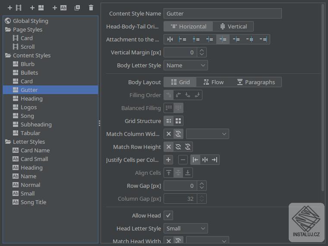Click the highlighted Filling Order icon
328x246 pixels.
pyautogui.click(x=169, y=95)
